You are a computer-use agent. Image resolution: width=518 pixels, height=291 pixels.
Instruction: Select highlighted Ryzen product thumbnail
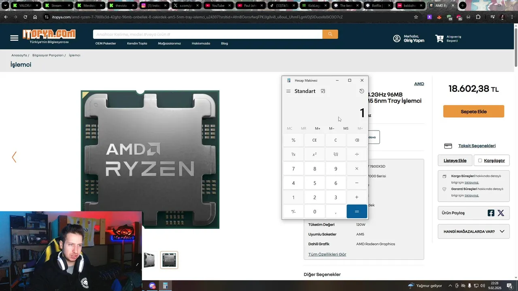(x=169, y=260)
